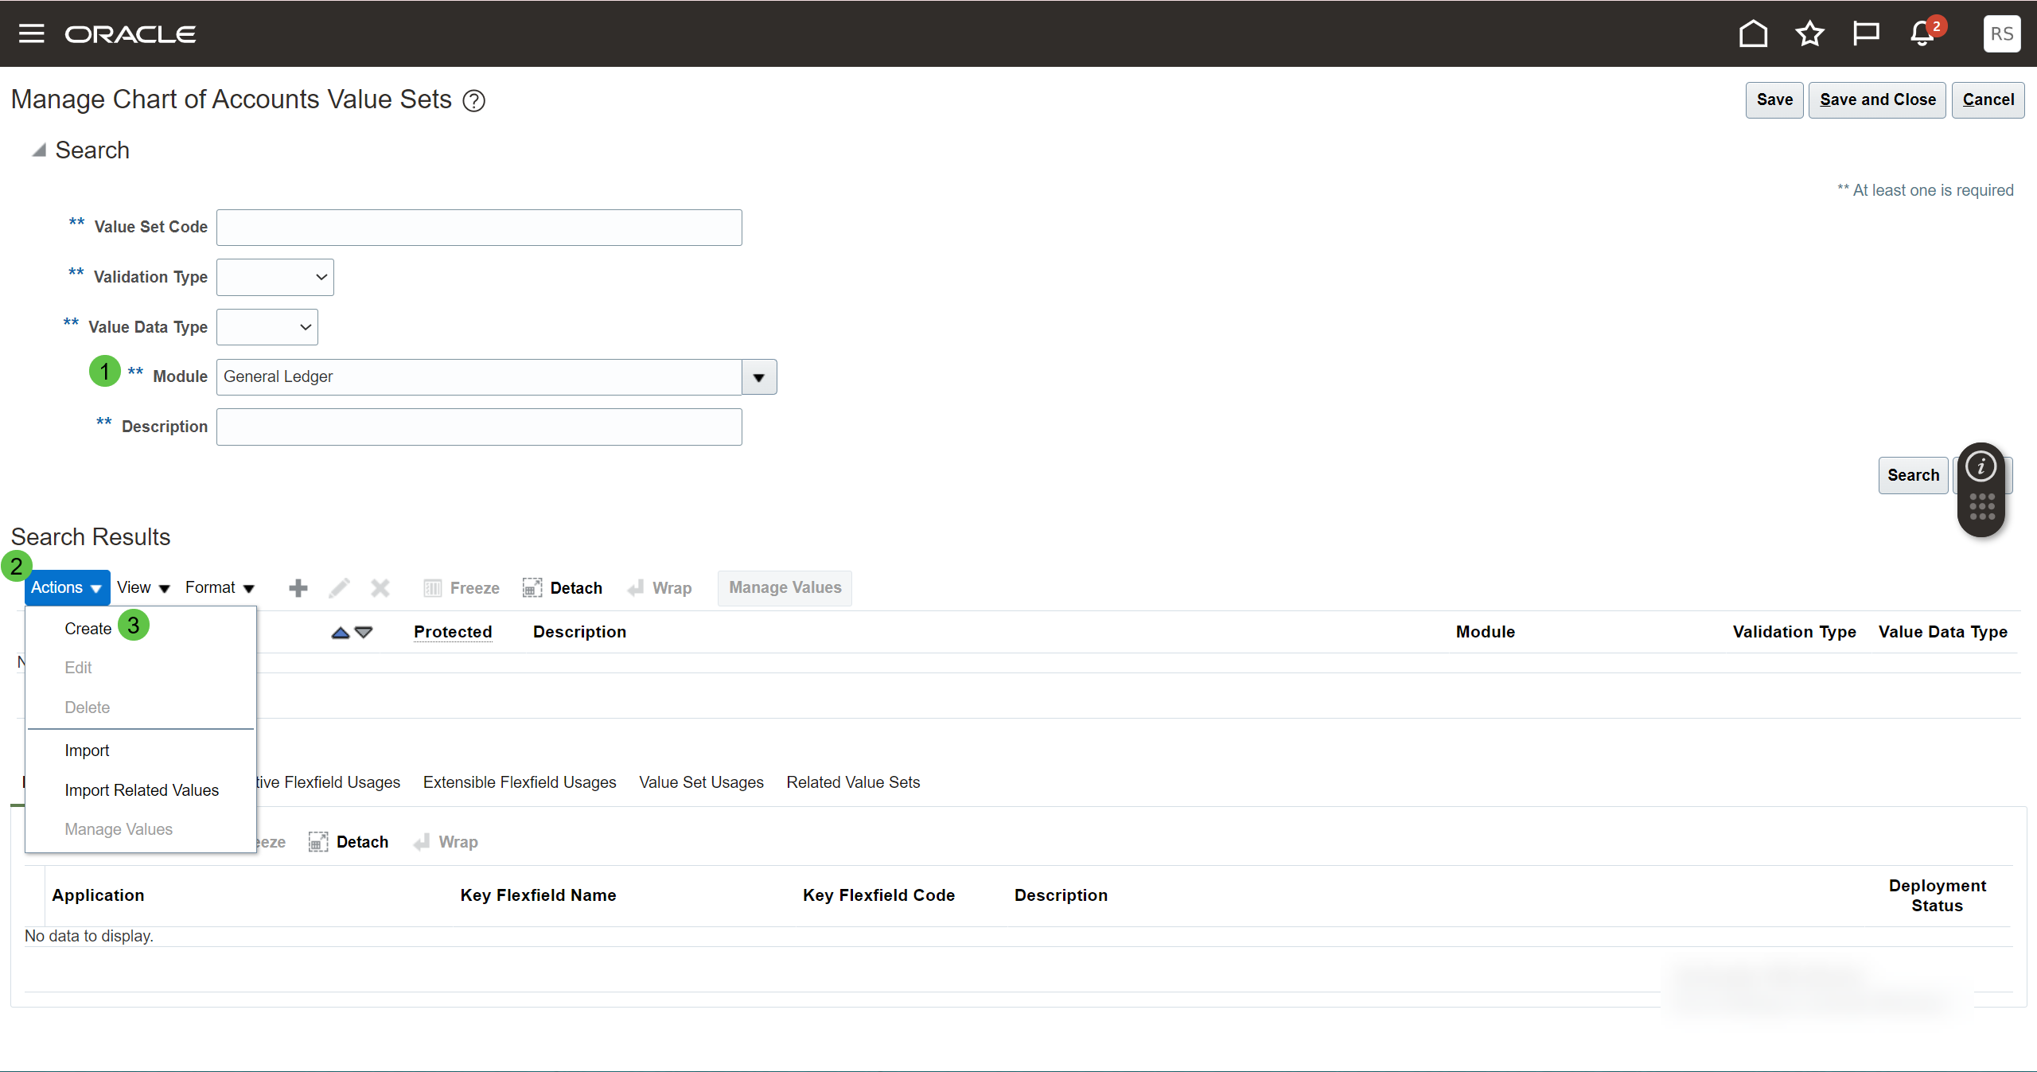Open the Validation Type dropdown
2037x1072 pixels.
click(x=275, y=277)
